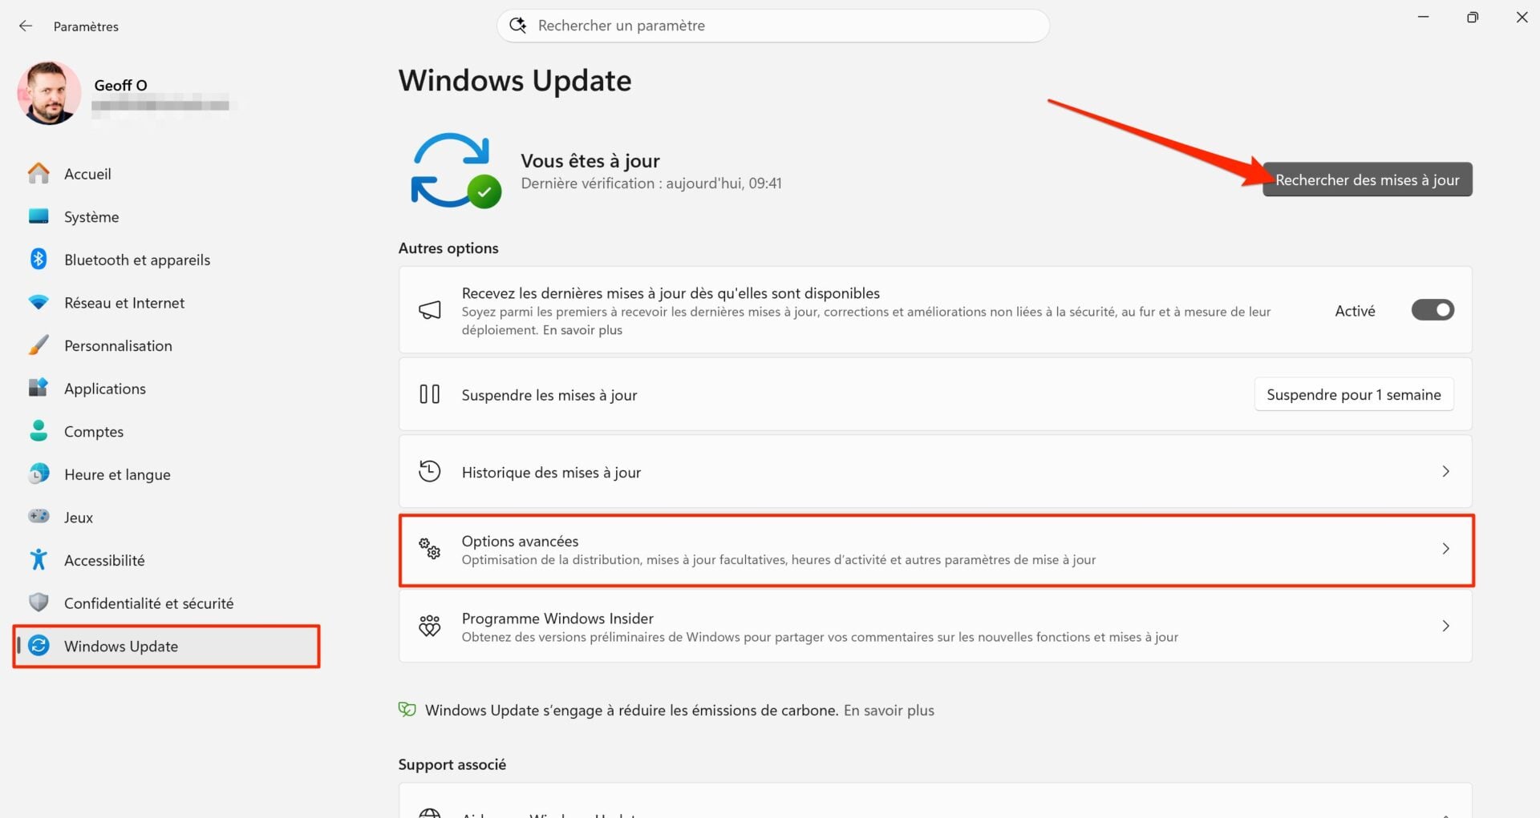Viewport: 1540px width, 818px height.
Task: Open the En savoir plus carbon emissions link
Action: tap(888, 710)
